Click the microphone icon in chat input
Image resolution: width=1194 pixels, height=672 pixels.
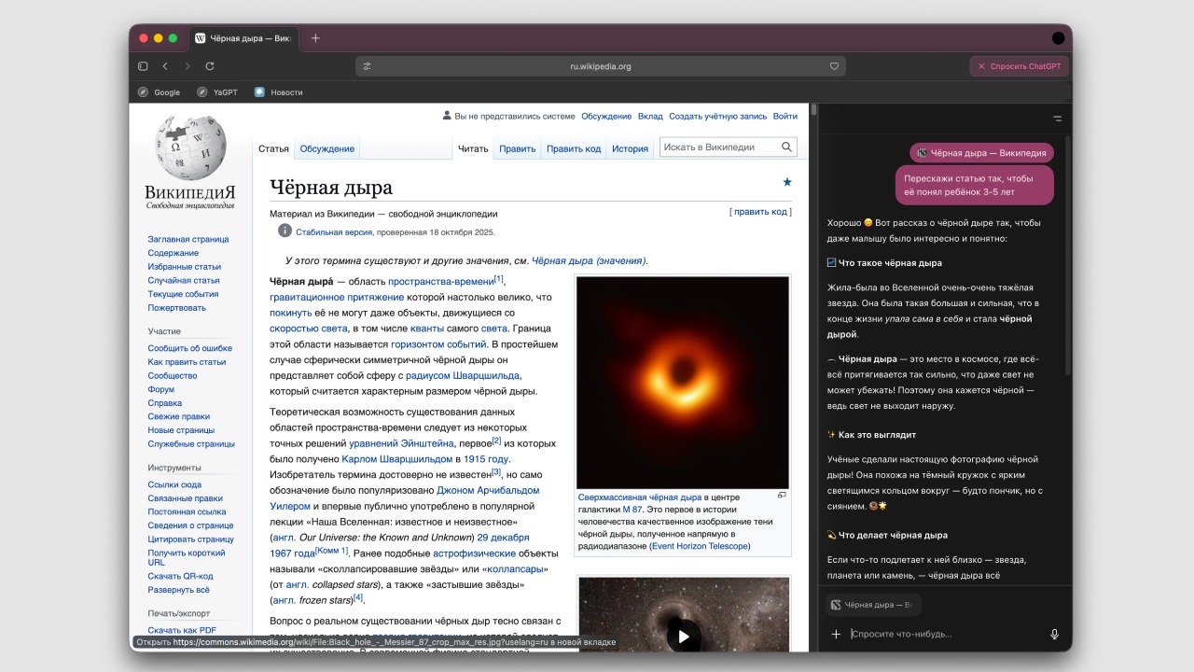1055,635
